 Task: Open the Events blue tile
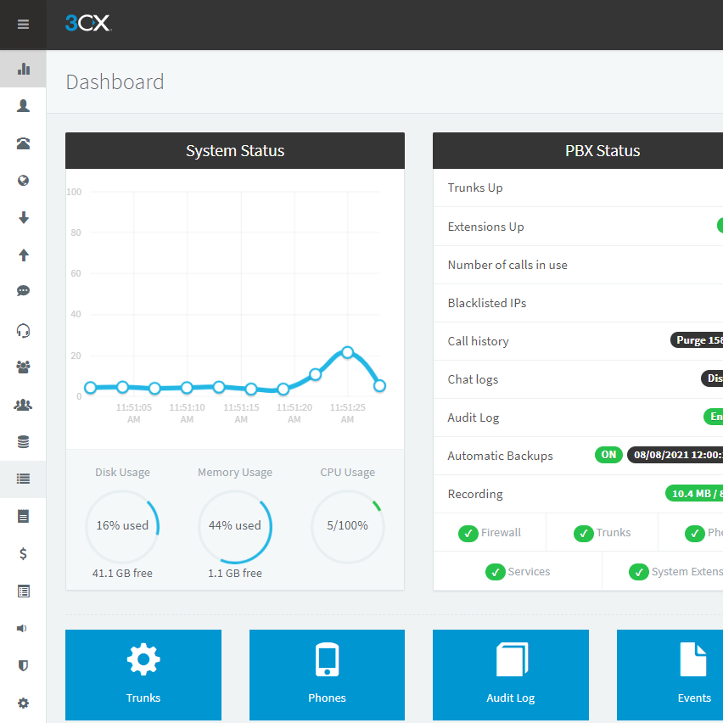click(670, 675)
